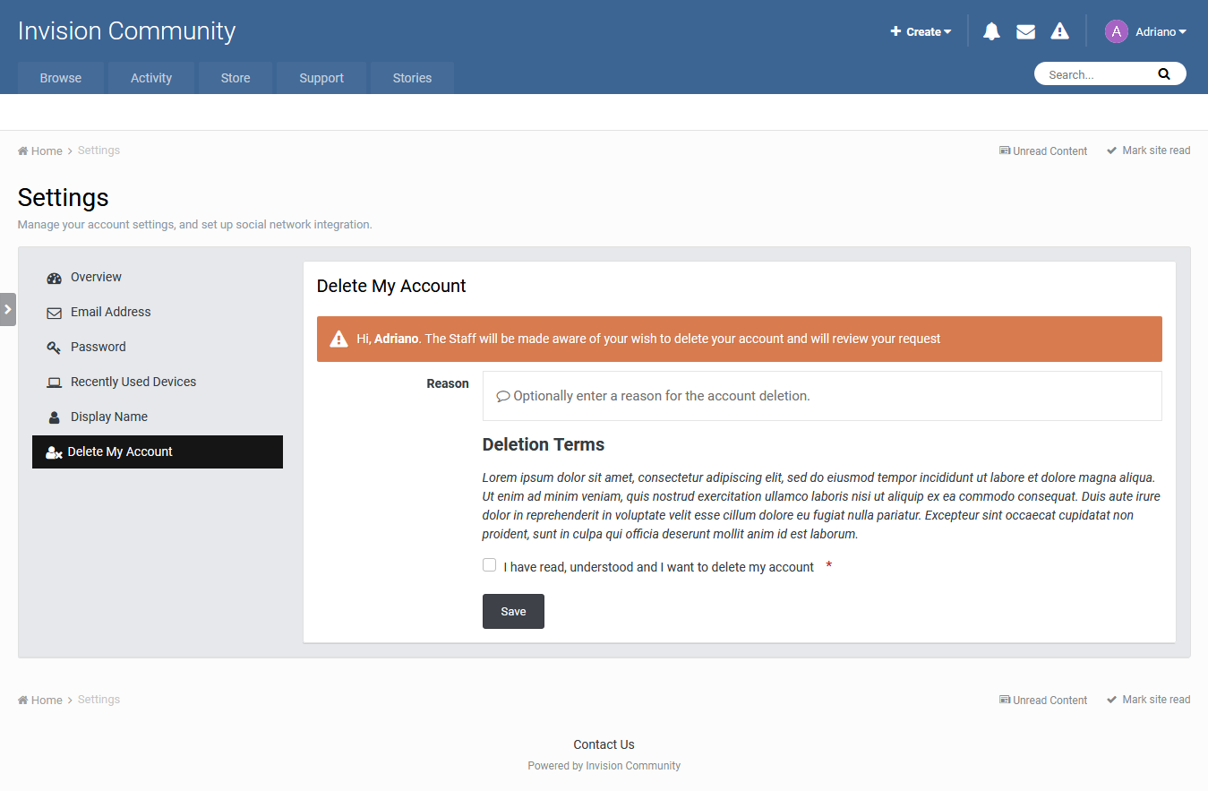Screen dimensions: 1208x791
Task: Open the notifications bell icon
Action: click(x=991, y=31)
